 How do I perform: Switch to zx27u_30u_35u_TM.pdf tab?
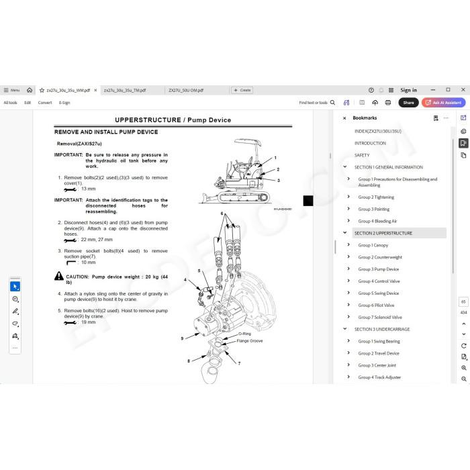pos(125,90)
